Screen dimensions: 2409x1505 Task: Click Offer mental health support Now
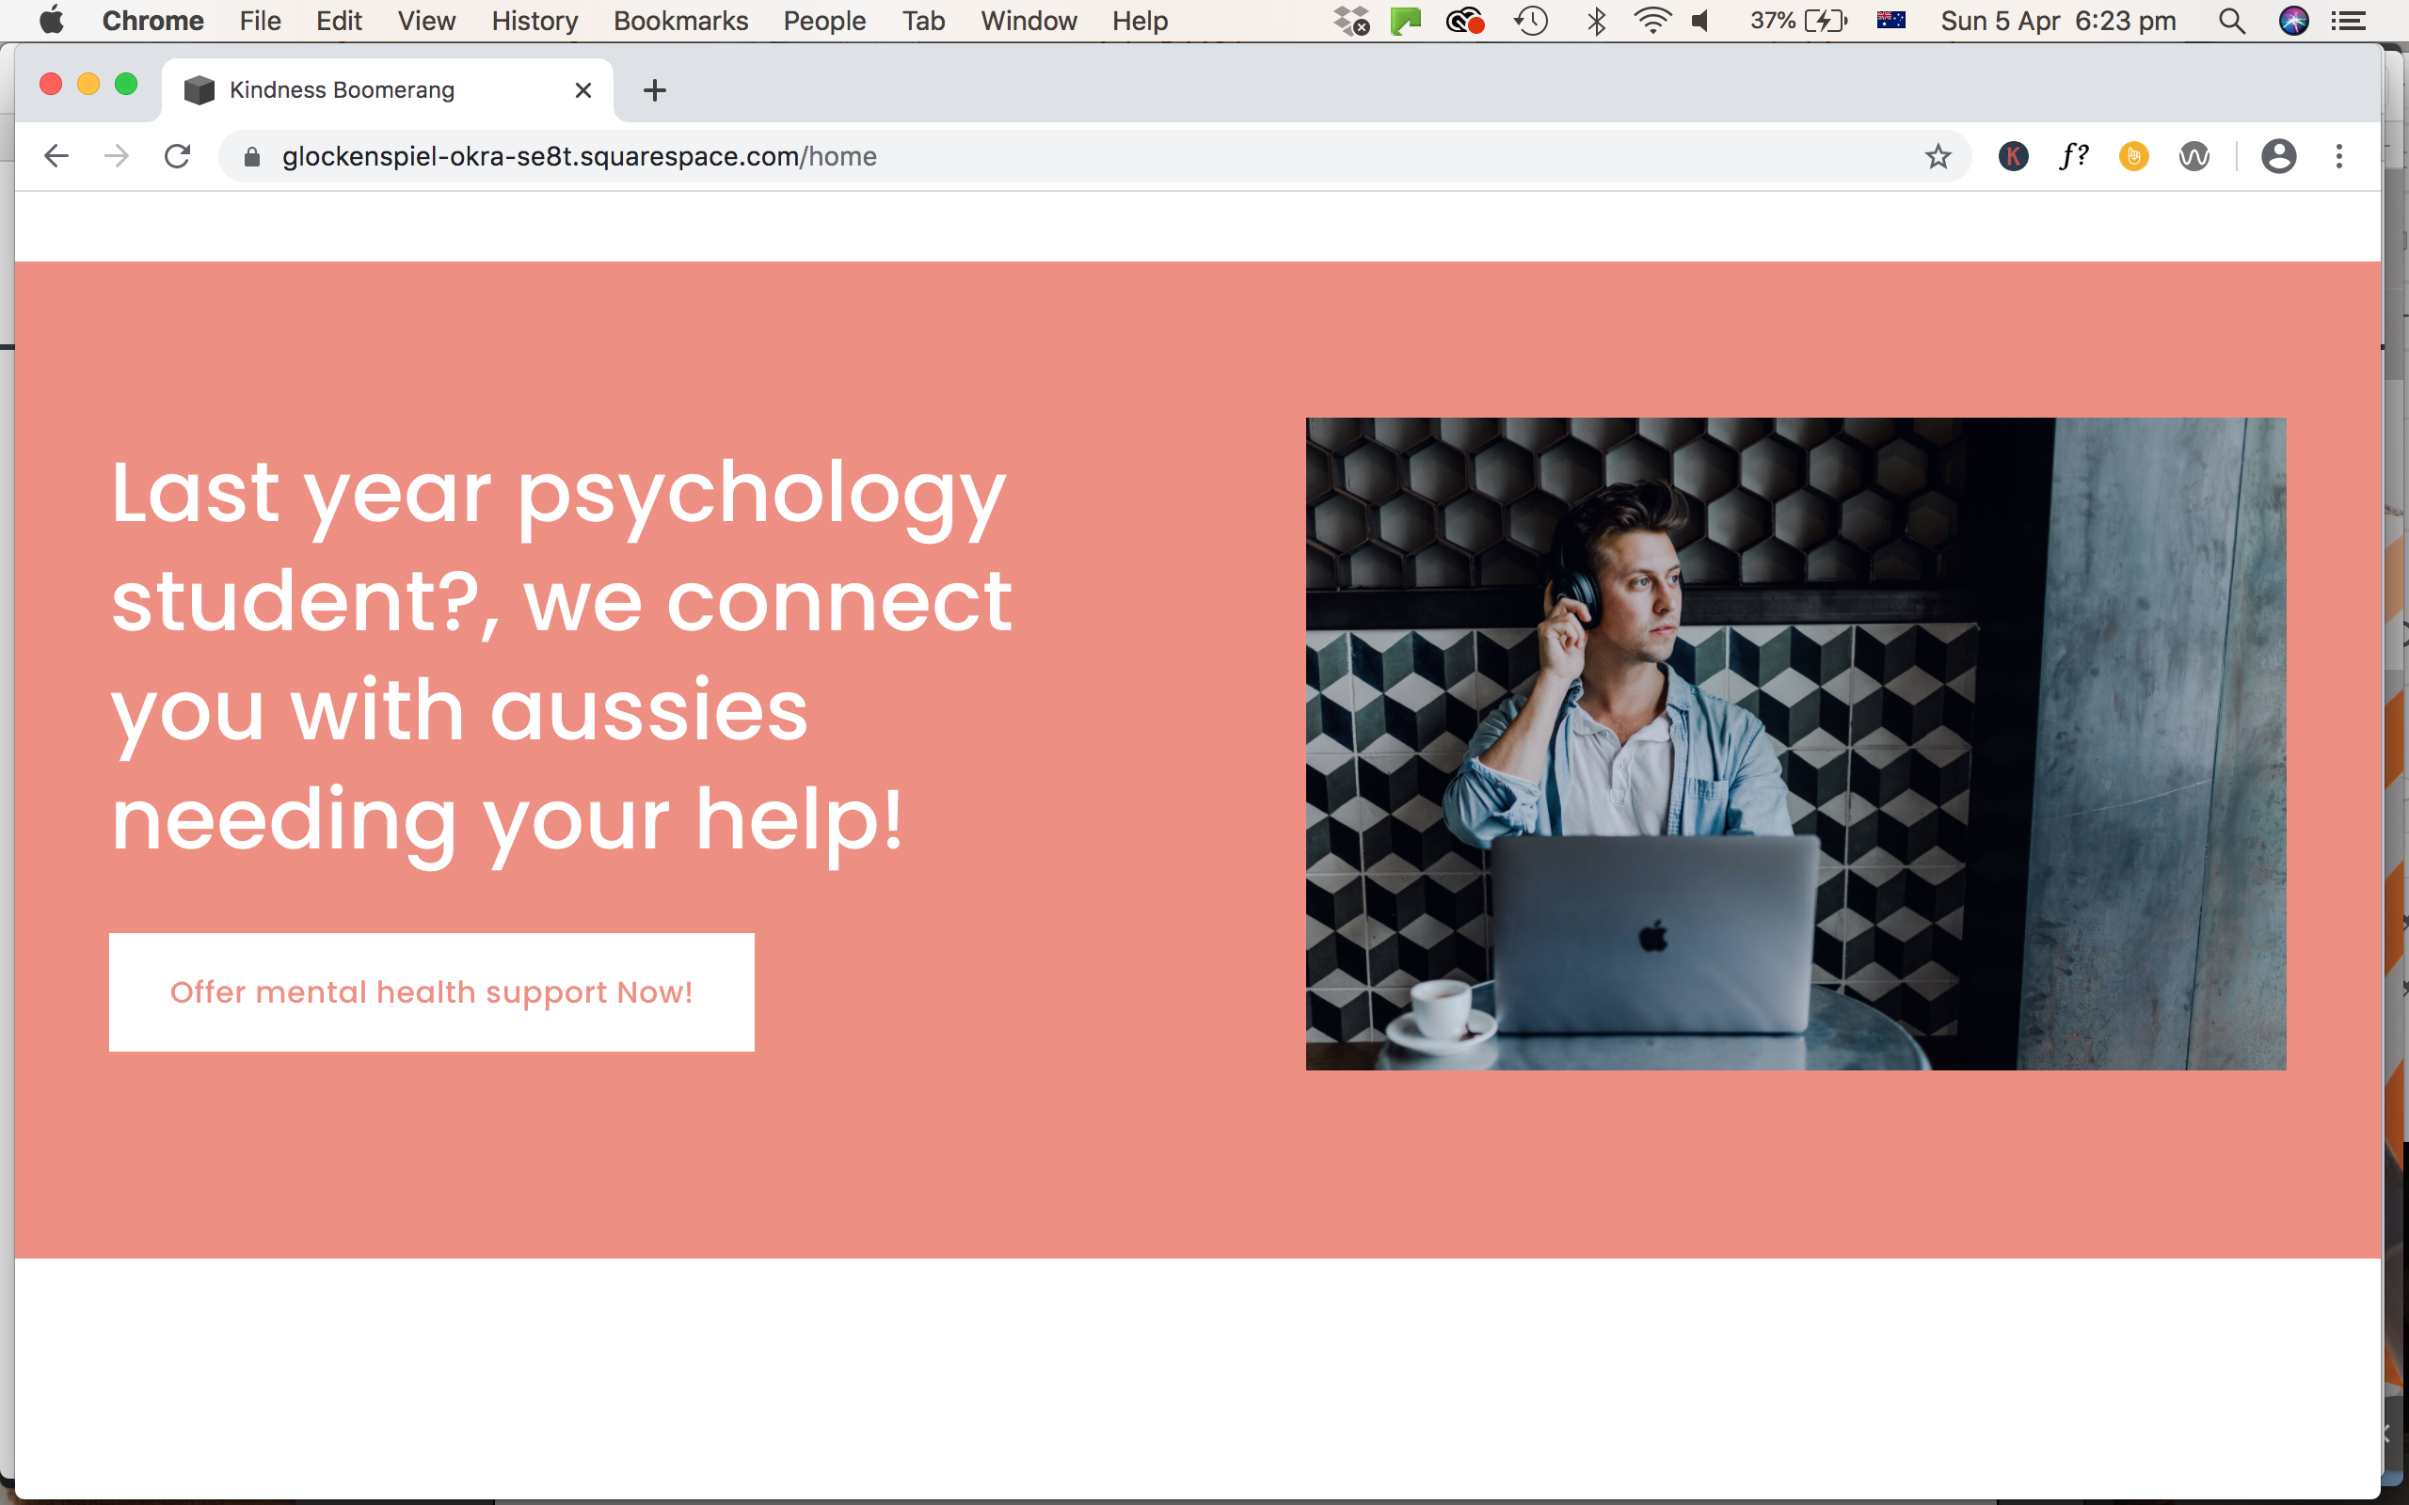pyautogui.click(x=431, y=991)
